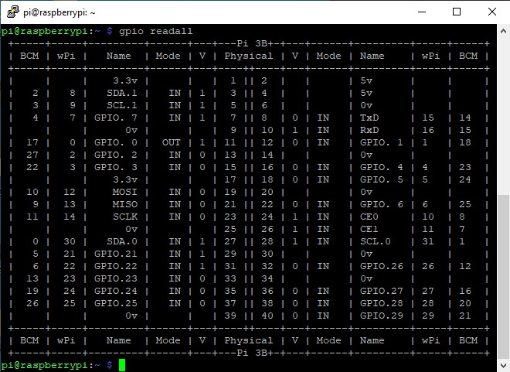The image size is (510, 372).
Task: Click physical pin number 2
Action: coord(264,80)
